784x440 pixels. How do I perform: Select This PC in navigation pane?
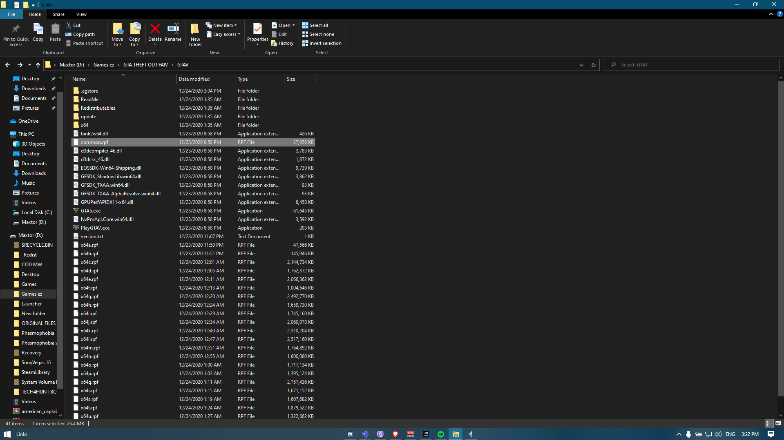(x=26, y=134)
